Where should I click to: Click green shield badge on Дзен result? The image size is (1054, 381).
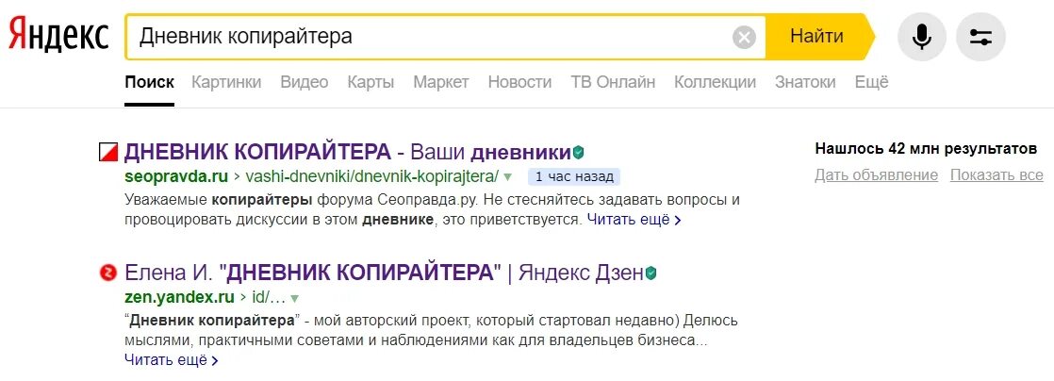coord(651,273)
